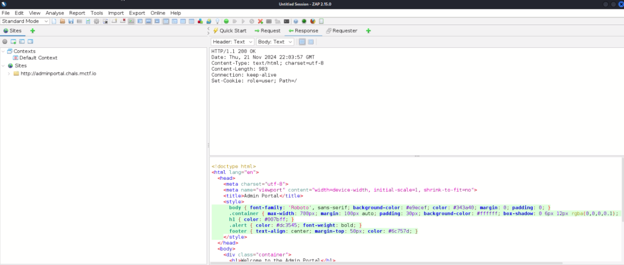
Task: Open the Body: Text dropdown
Action: pos(275,41)
